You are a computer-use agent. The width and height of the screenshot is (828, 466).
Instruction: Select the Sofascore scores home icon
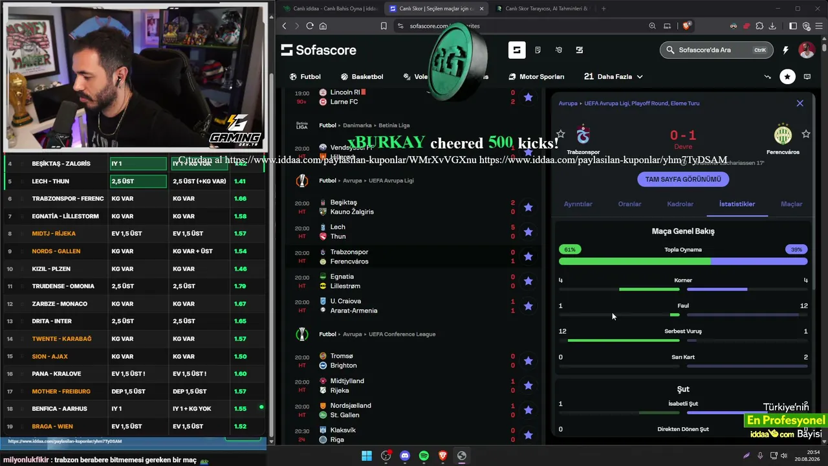tap(517, 50)
